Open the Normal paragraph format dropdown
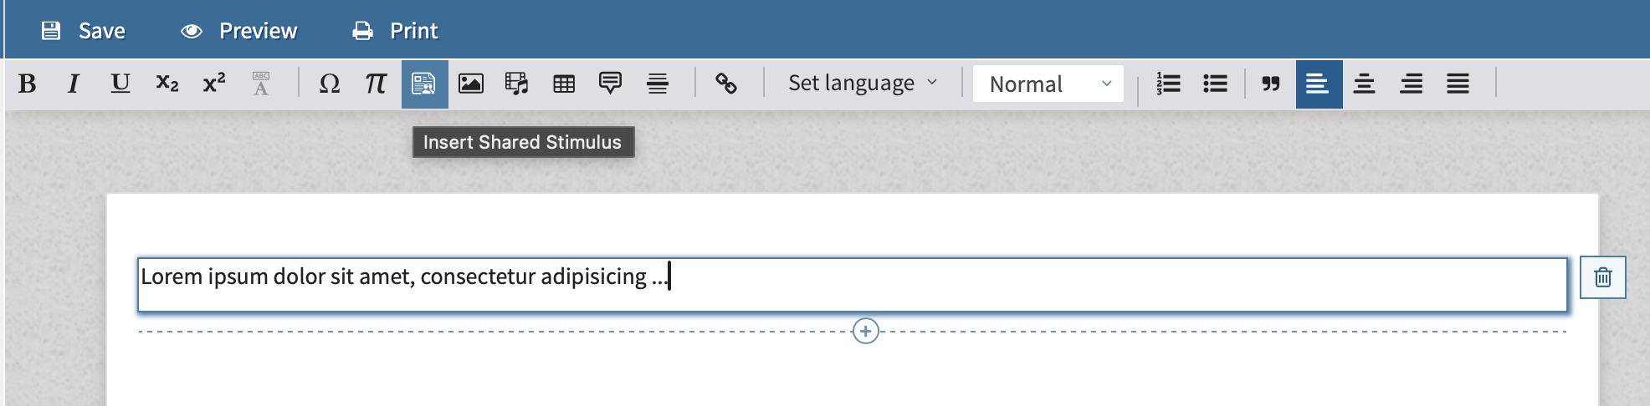This screenshot has width=1650, height=406. tap(1048, 84)
